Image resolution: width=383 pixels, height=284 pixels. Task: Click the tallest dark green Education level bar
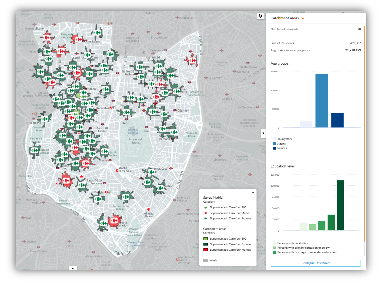pyautogui.click(x=340, y=205)
